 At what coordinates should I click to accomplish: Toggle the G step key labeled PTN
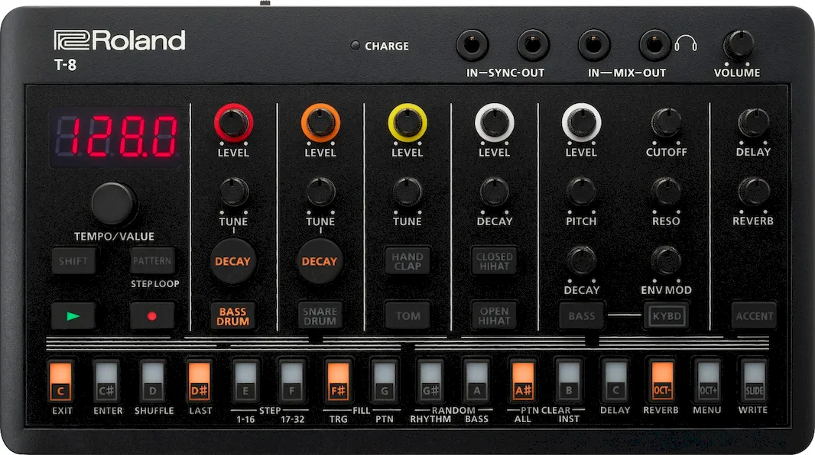click(384, 381)
